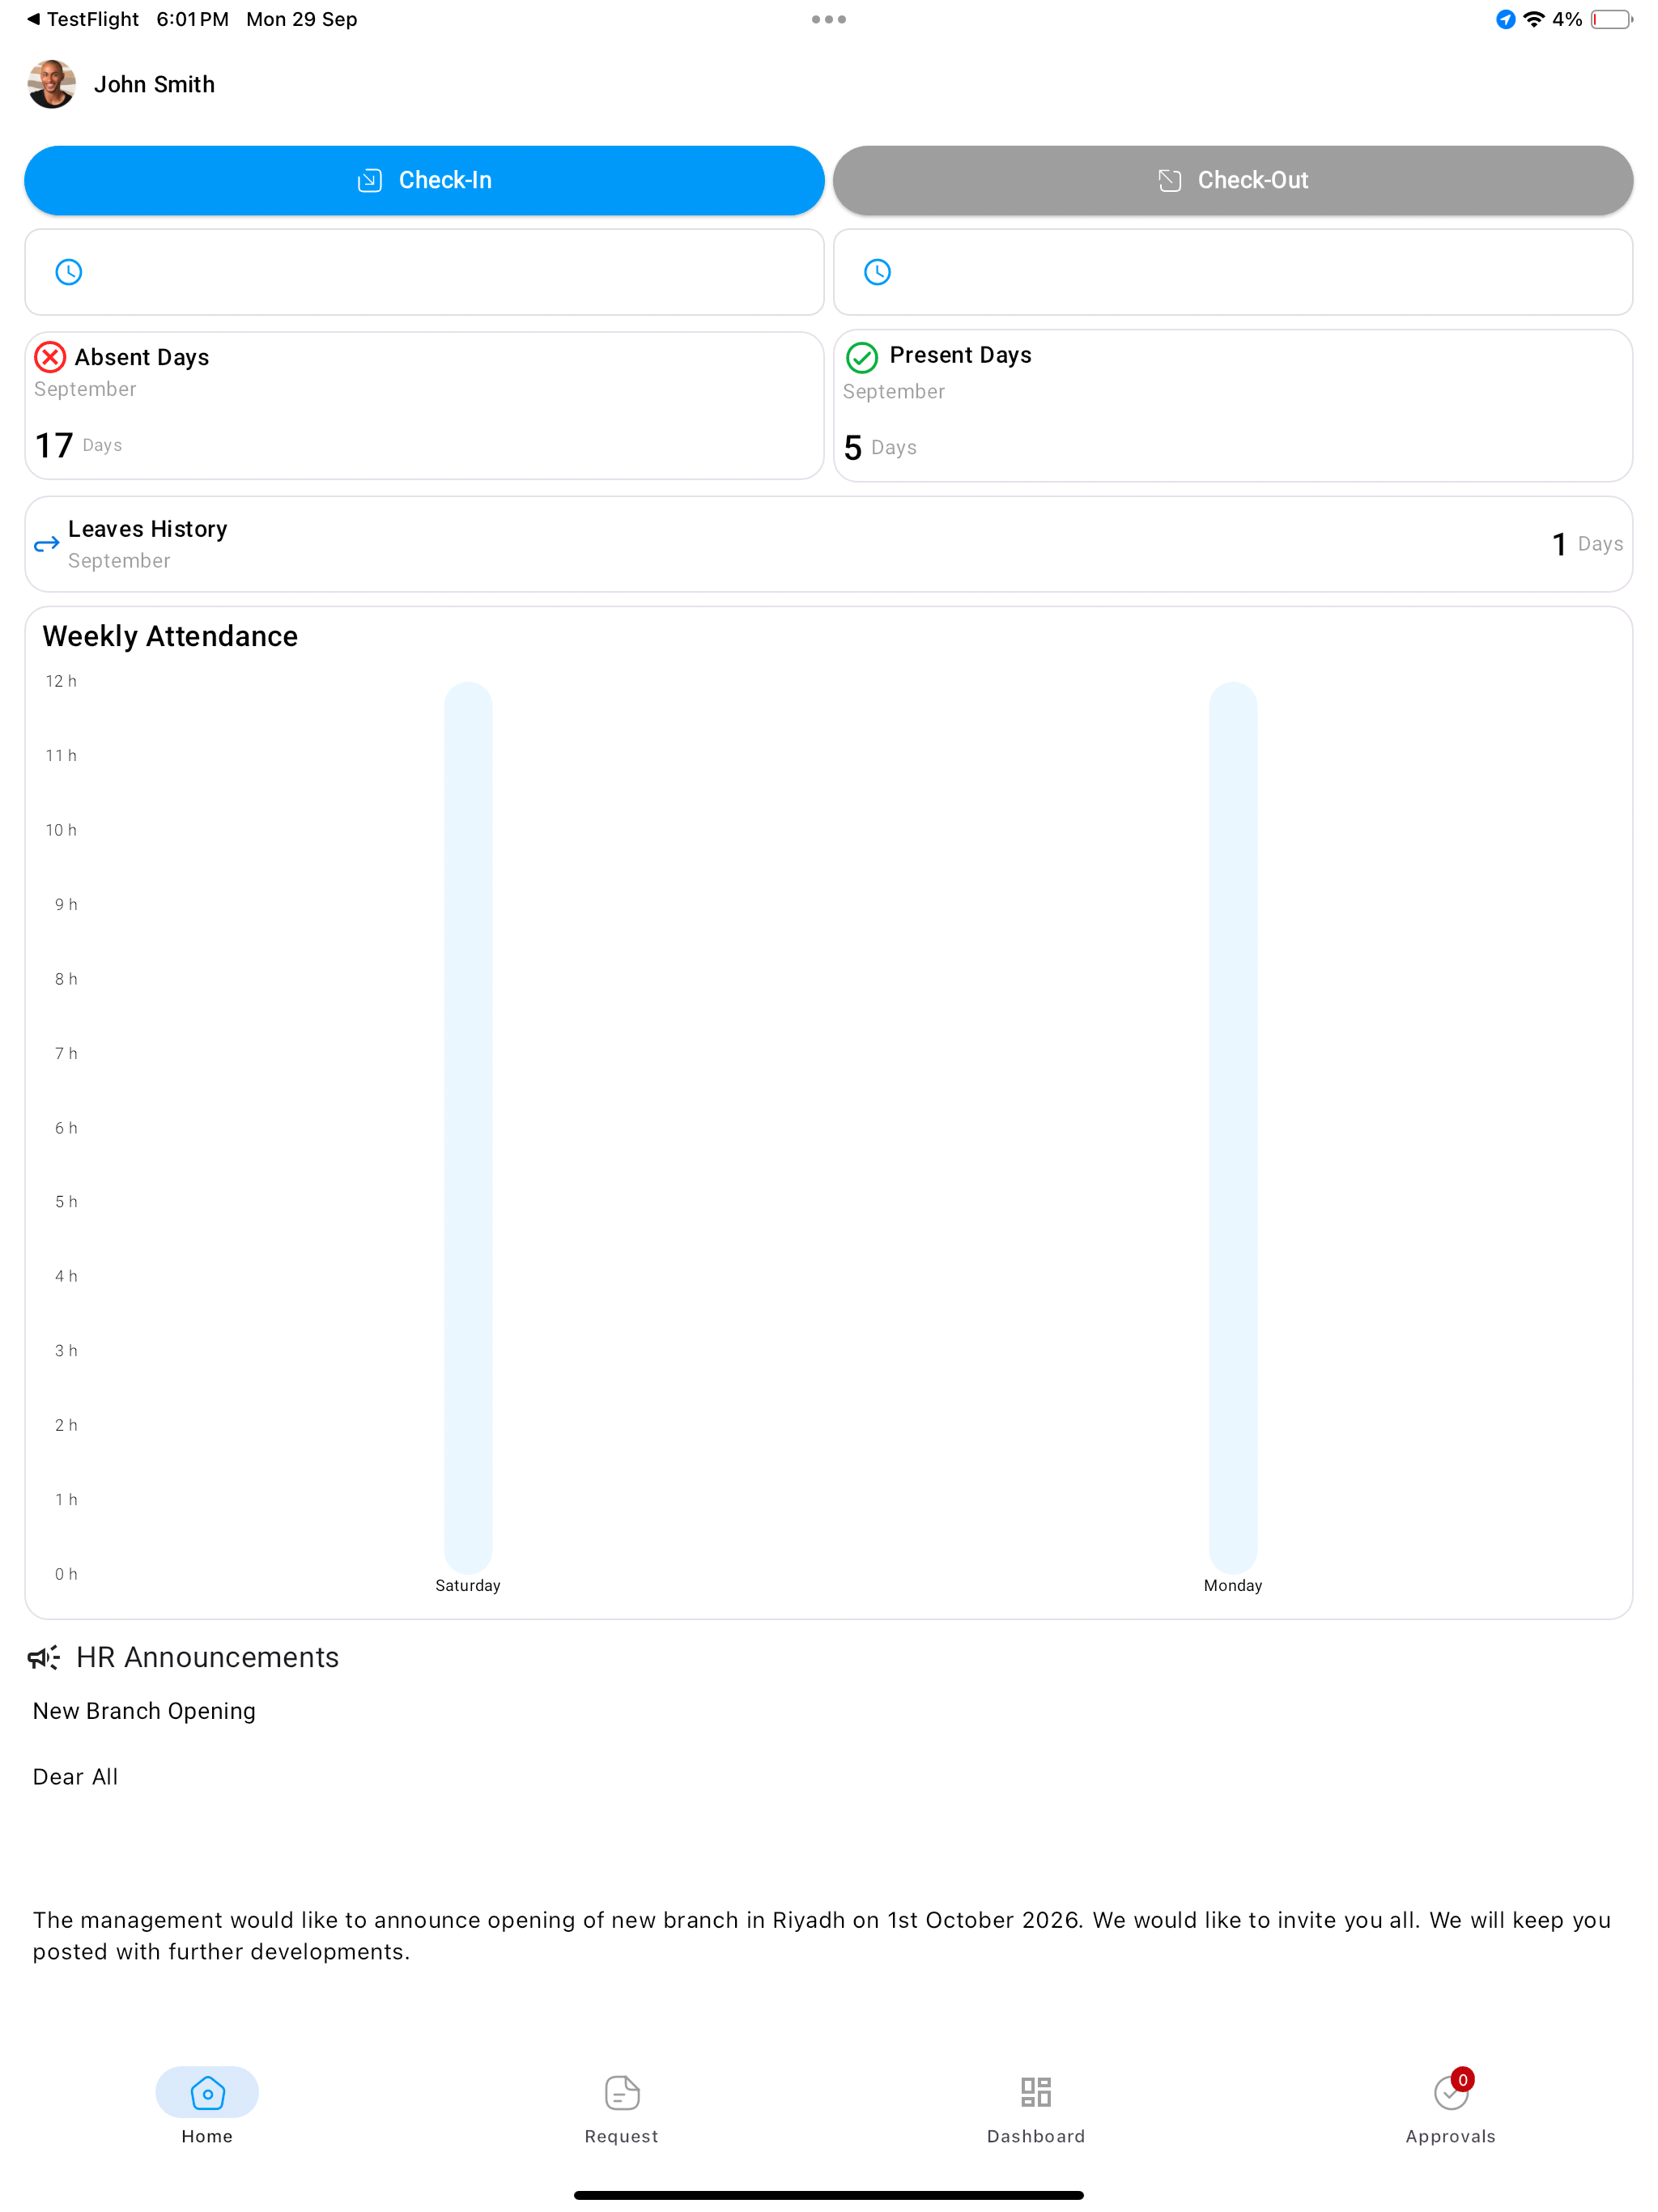This screenshot has height=2212, width=1658.
Task: Tap the clock icon under Check-In
Action: pyautogui.click(x=69, y=272)
